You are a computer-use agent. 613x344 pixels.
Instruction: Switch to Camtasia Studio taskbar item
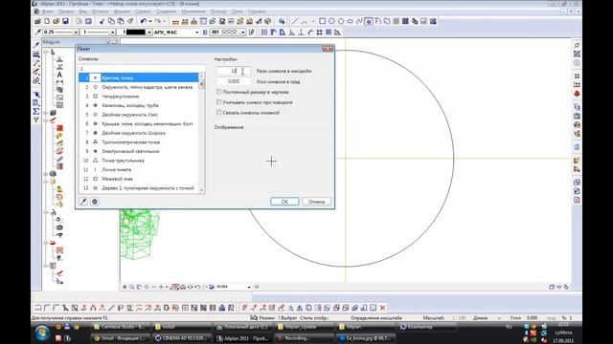[121, 327]
